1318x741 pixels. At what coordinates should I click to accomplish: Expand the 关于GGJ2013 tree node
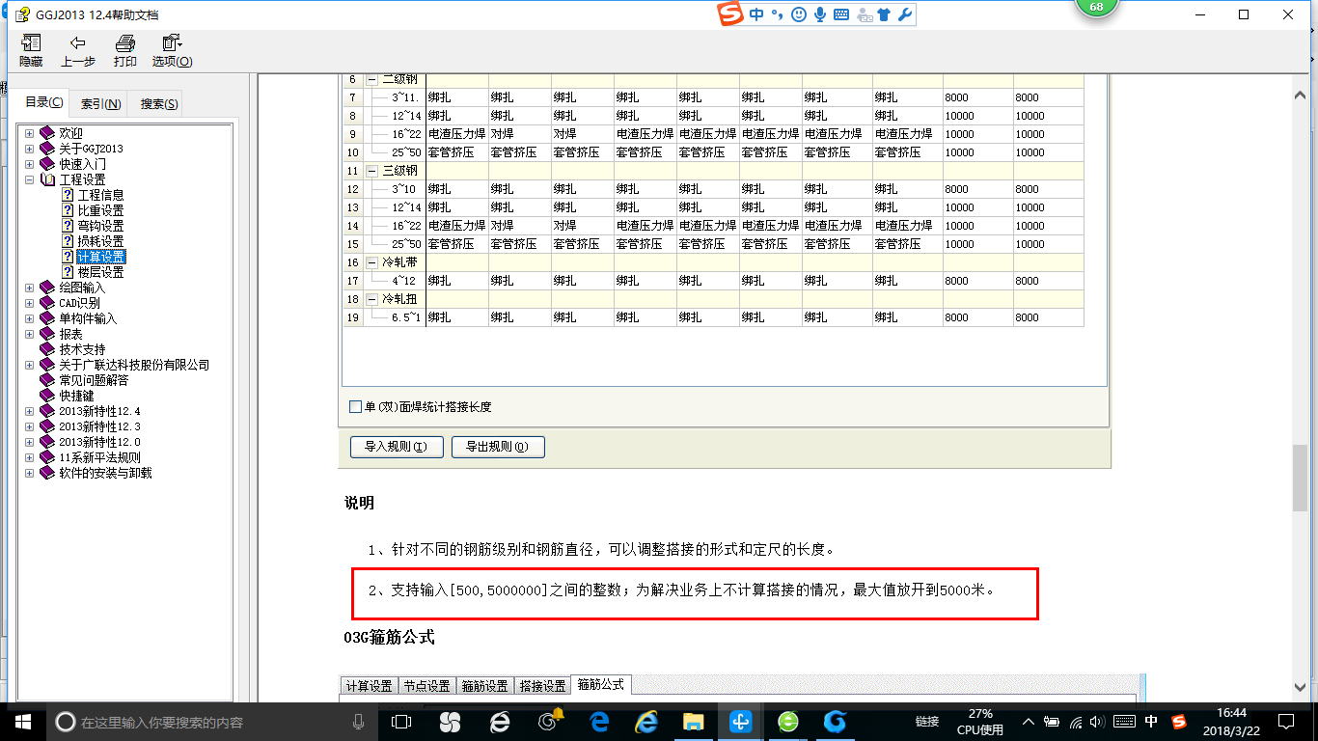(29, 149)
